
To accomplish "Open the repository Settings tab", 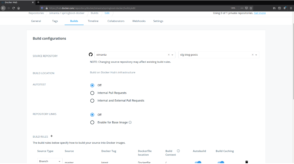I will 158,21.
